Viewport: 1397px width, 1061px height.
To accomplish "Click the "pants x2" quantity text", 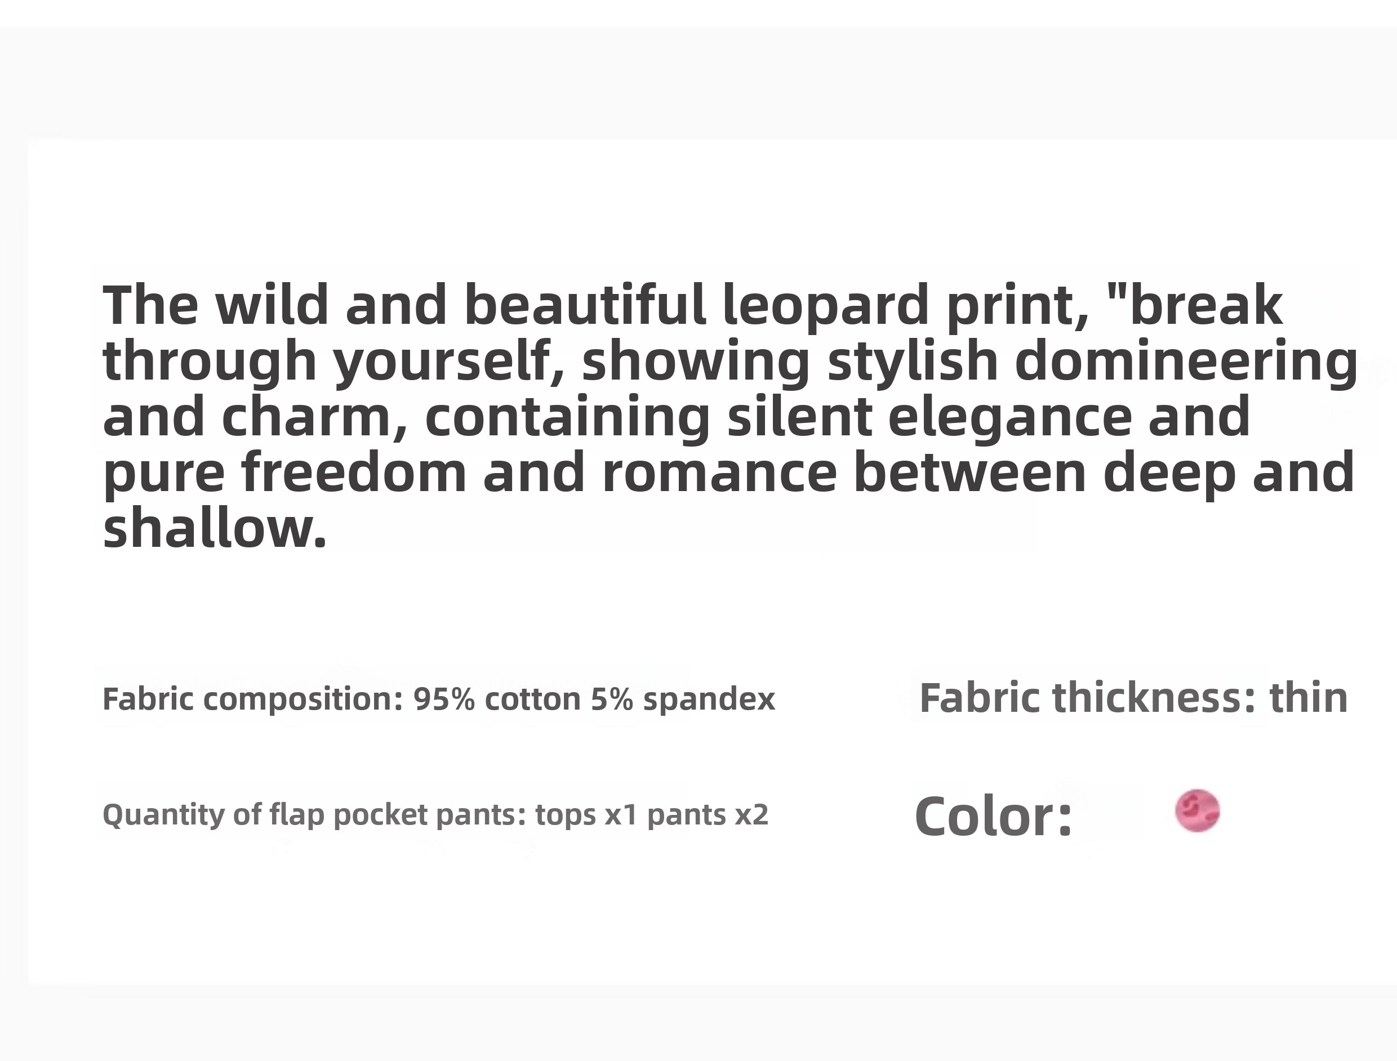I will pyautogui.click(x=708, y=815).
